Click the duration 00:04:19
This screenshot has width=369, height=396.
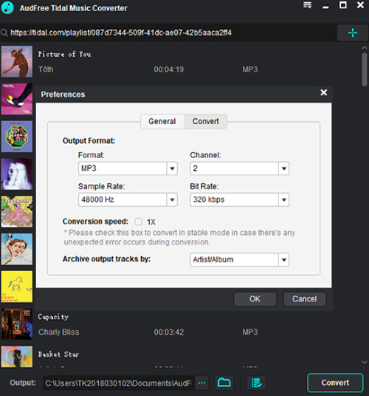(169, 69)
